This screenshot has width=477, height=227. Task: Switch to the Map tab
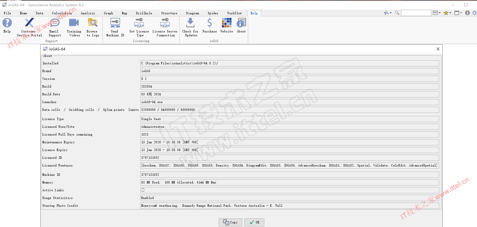125,13
